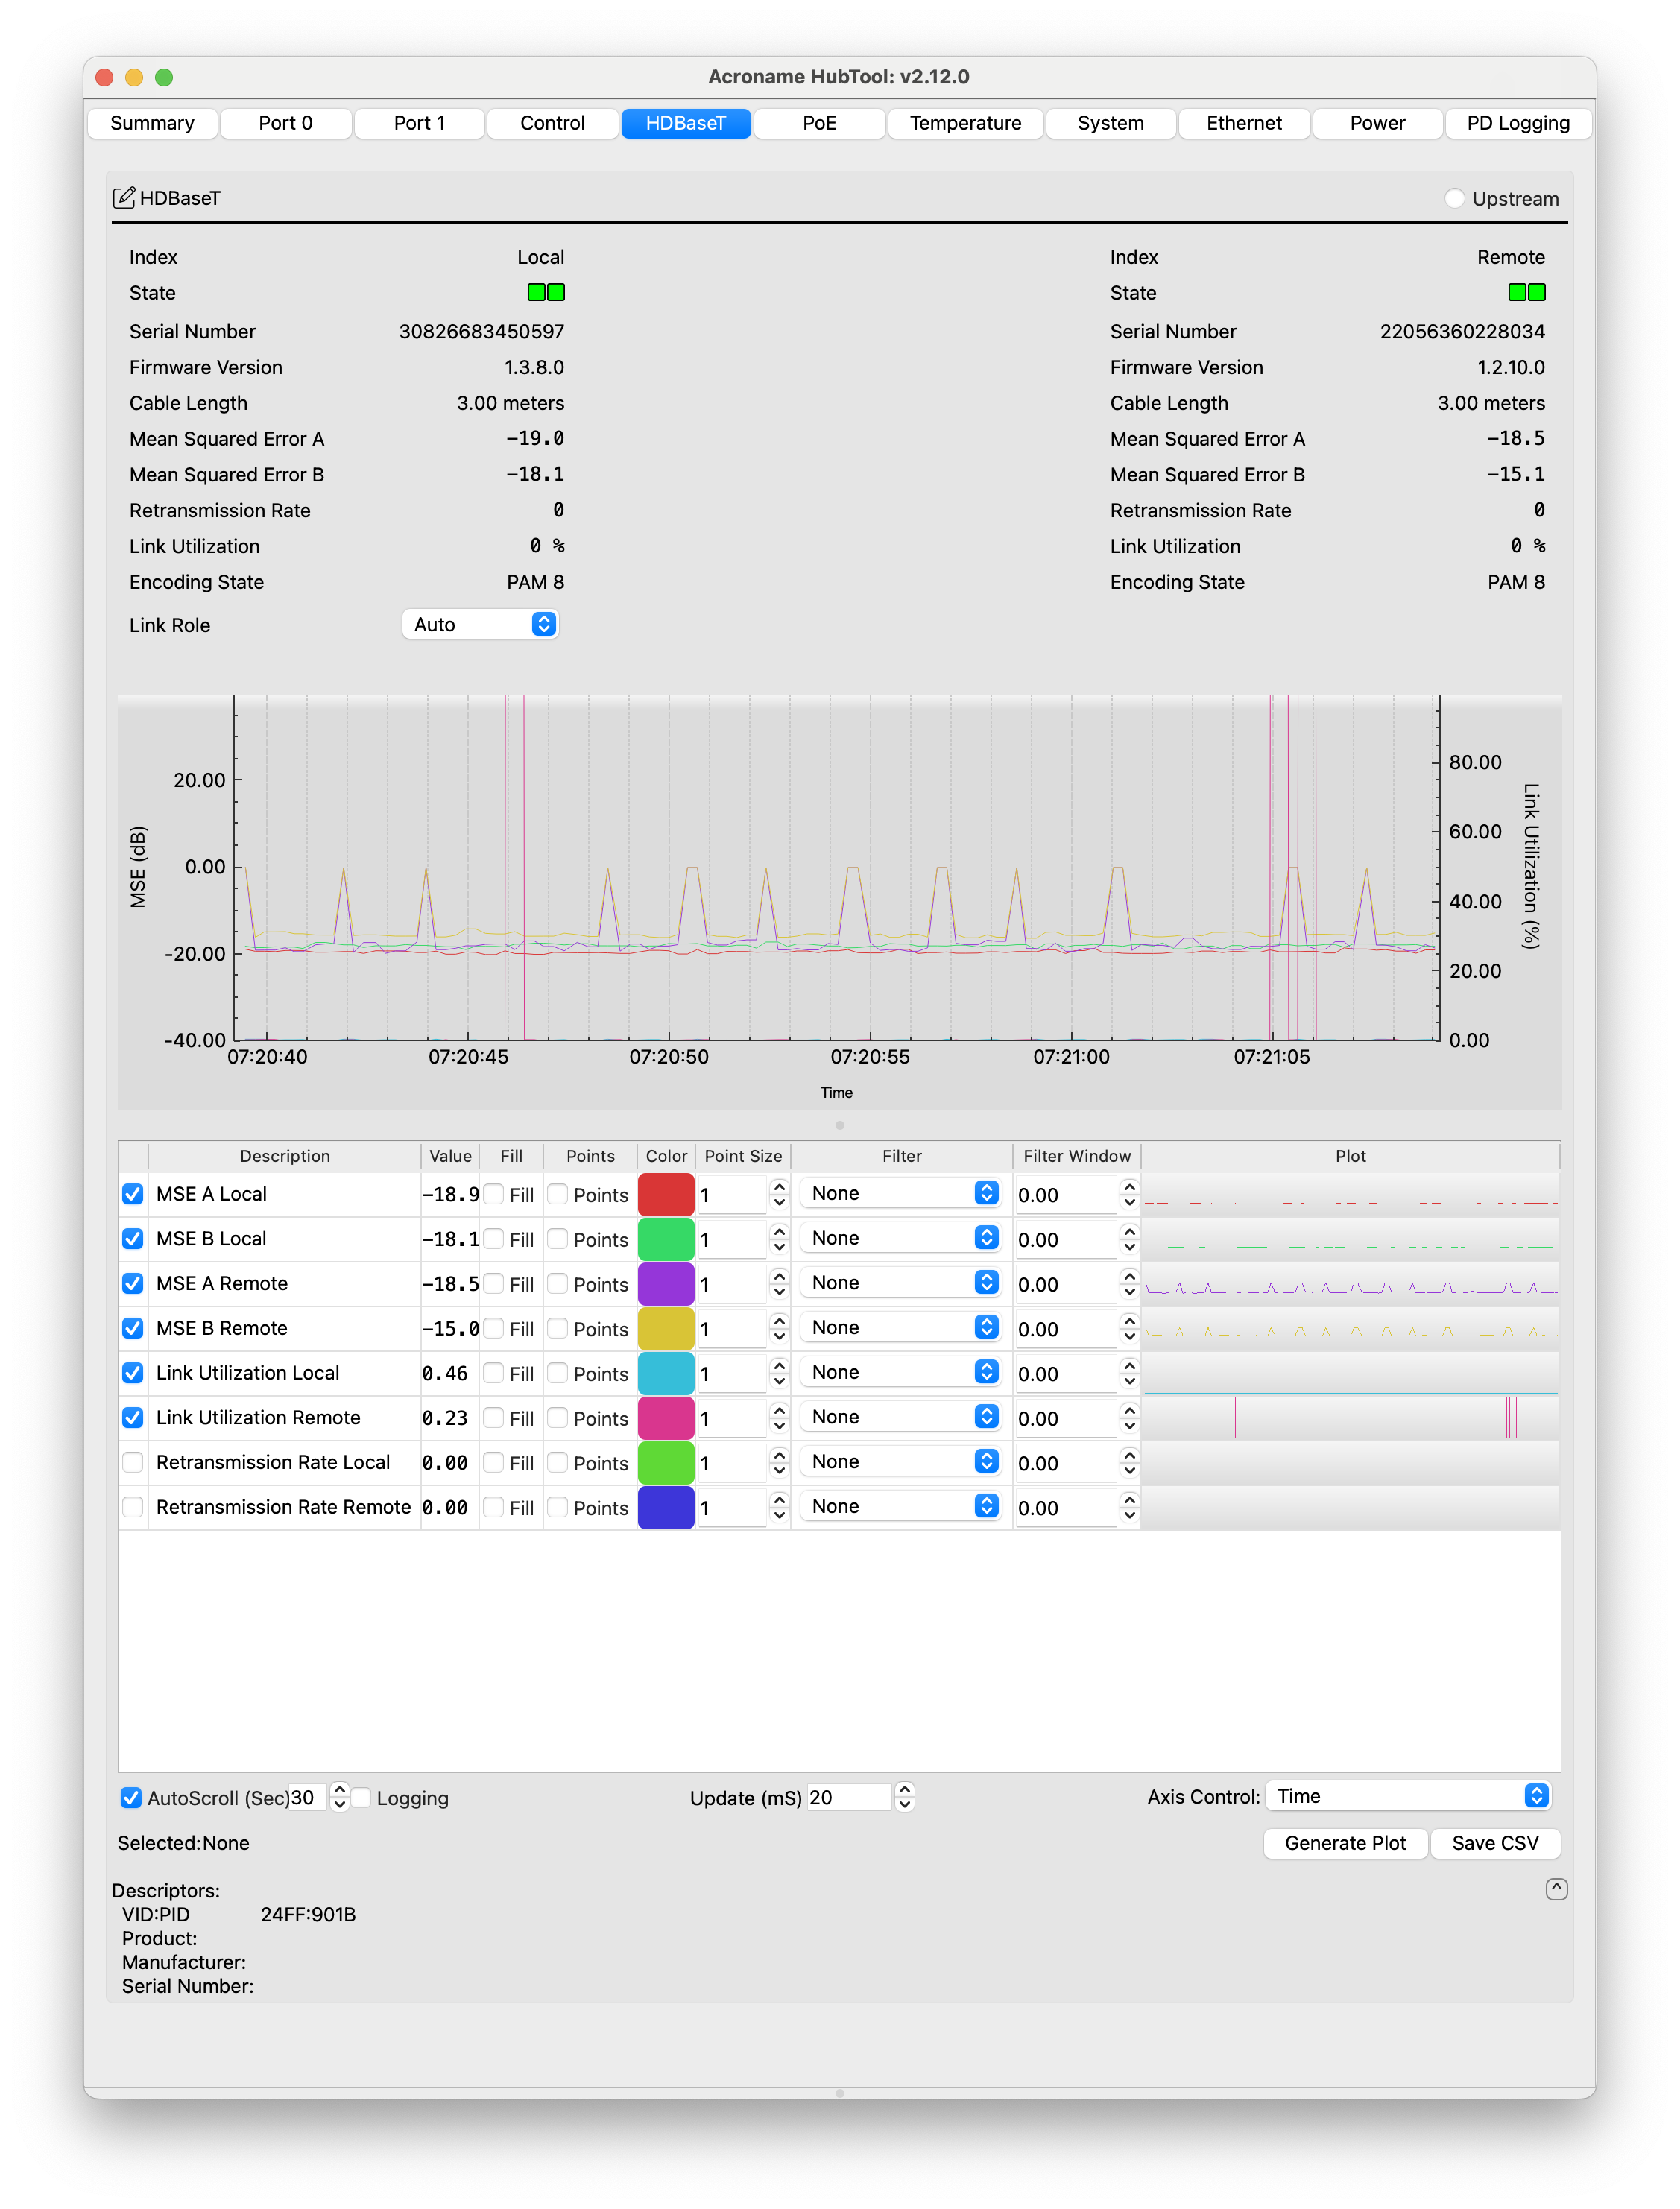Click MSE A Remote sparkline plot

pyautogui.click(x=1350, y=1284)
